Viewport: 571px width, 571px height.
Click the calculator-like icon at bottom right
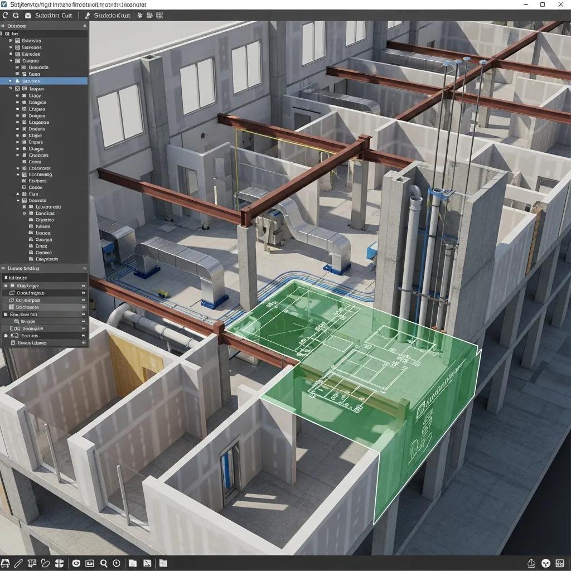pyautogui.click(x=560, y=563)
